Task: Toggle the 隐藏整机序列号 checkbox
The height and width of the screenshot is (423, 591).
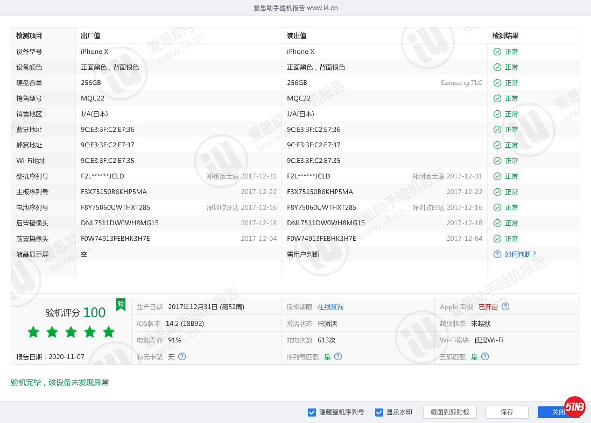Action: [312, 412]
